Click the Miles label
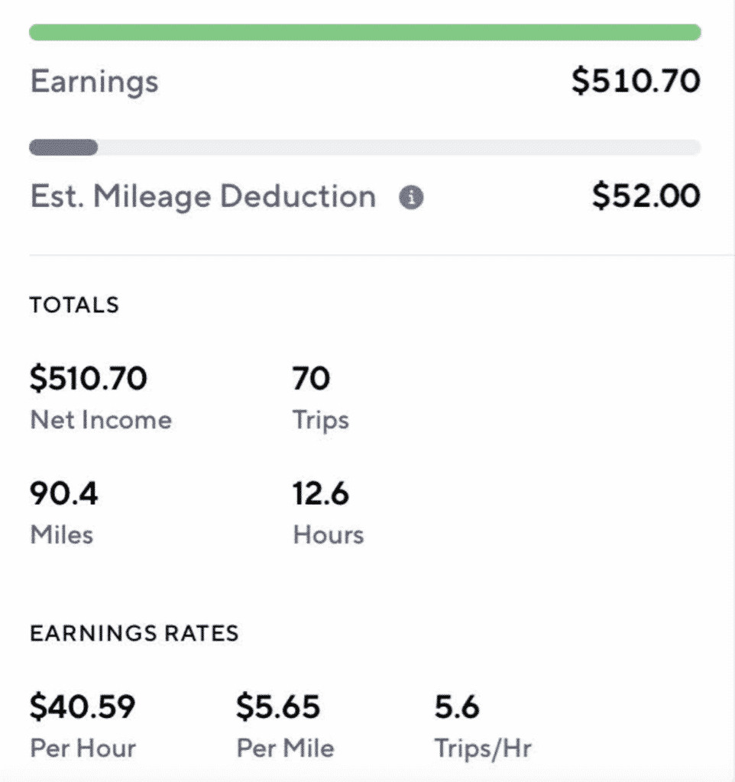 [x=61, y=535]
